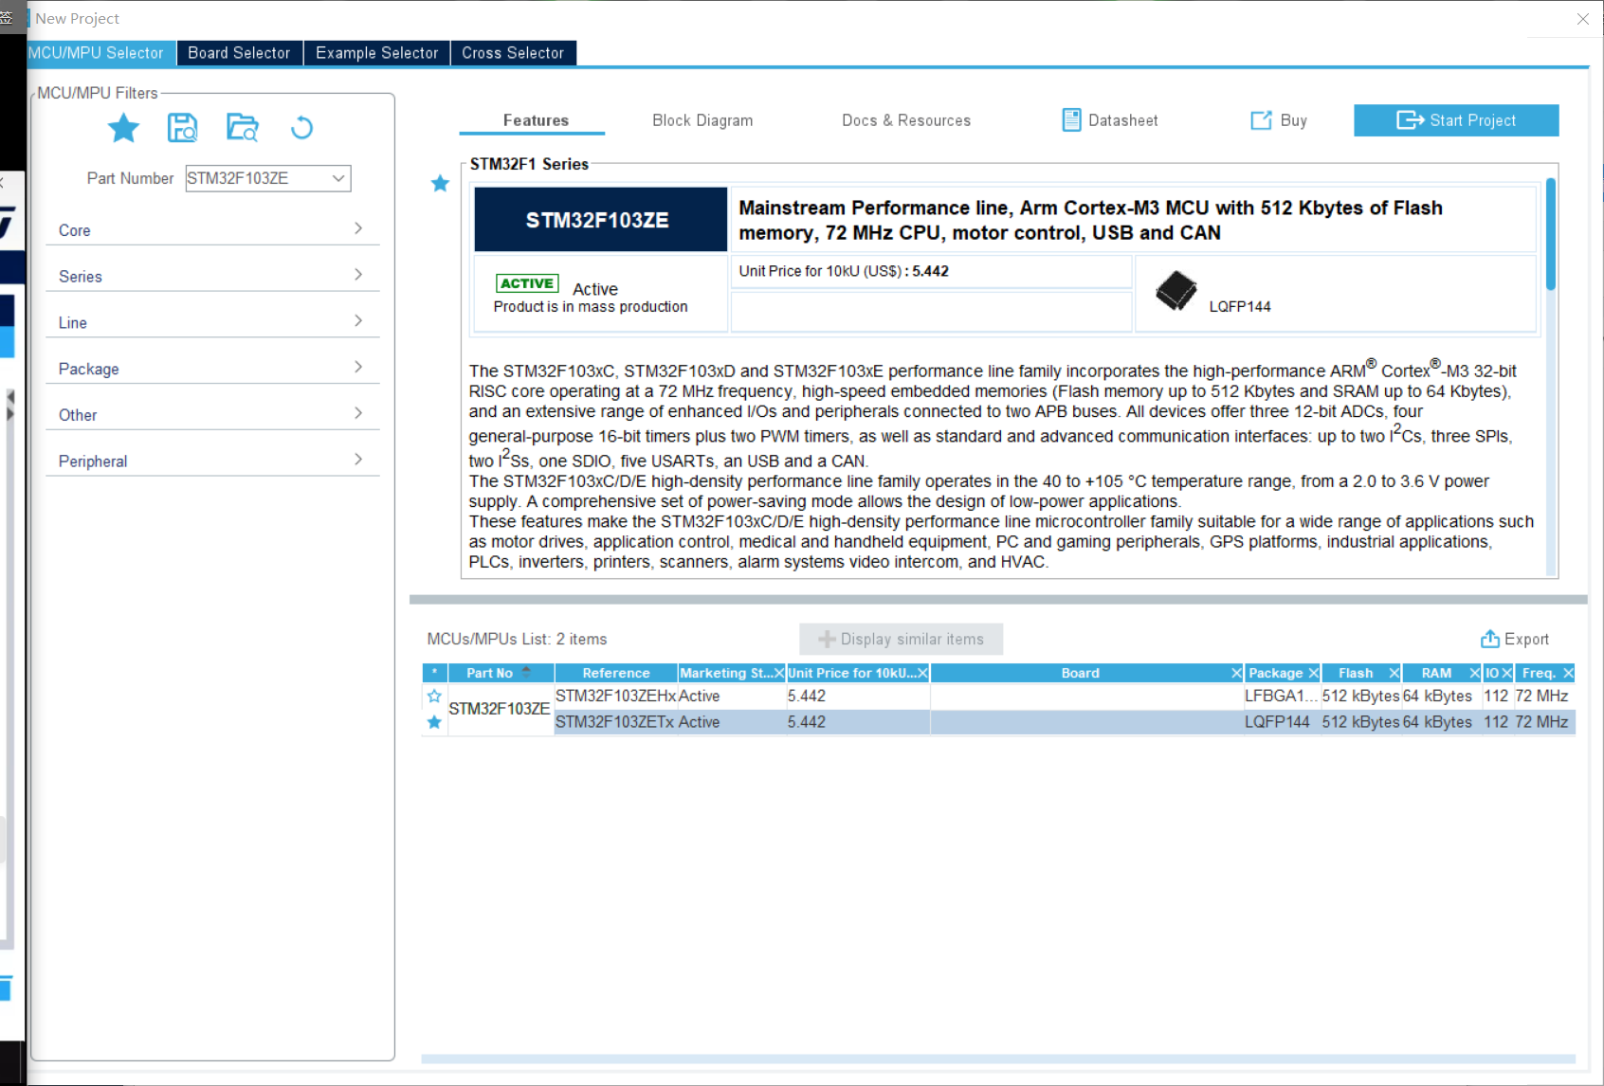Toggle favorite star for STM32F103ZEHx row
Viewport: 1604px width, 1086px height.
[x=434, y=696]
